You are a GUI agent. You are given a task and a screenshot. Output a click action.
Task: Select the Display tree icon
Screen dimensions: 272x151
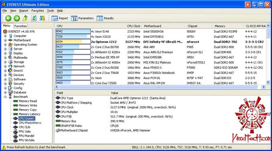pos(11,53)
